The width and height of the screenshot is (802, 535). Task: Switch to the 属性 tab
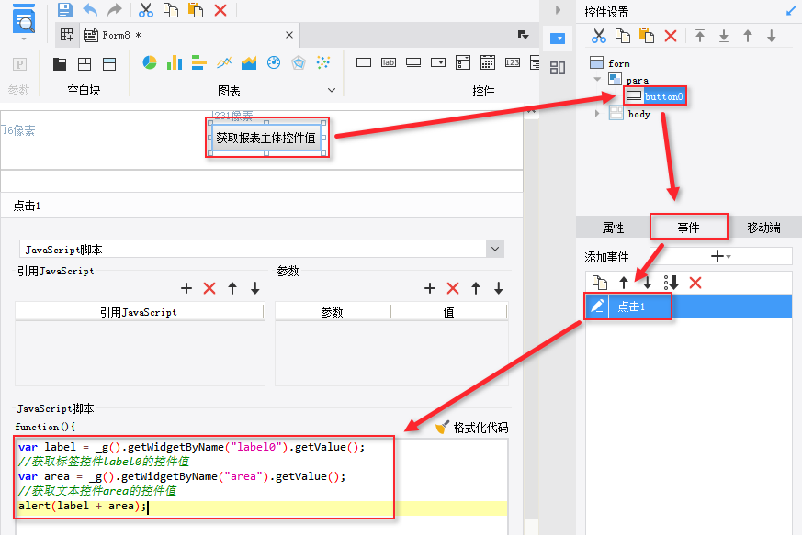(613, 228)
